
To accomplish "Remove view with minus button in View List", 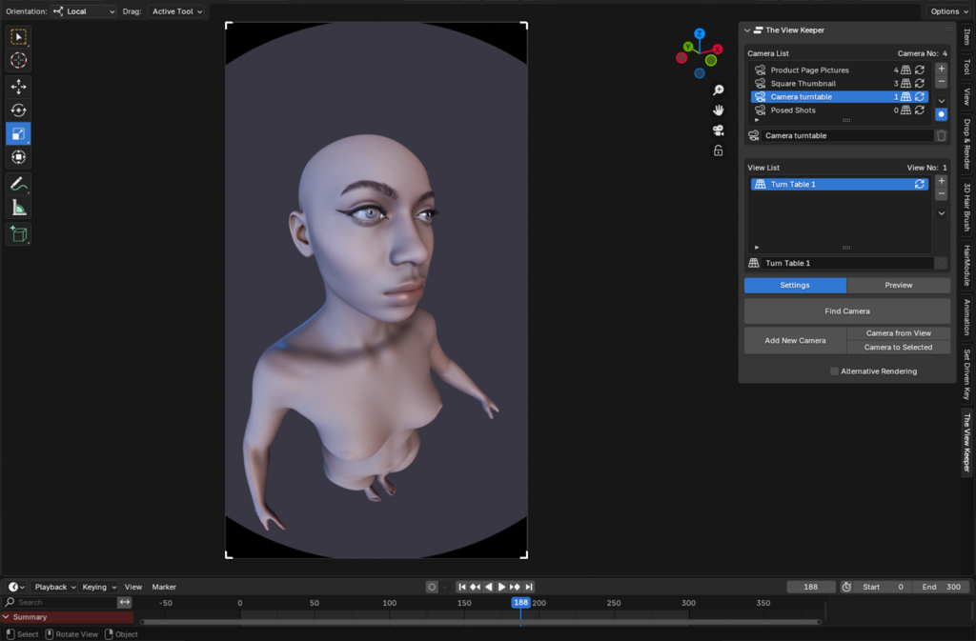I will [x=941, y=194].
